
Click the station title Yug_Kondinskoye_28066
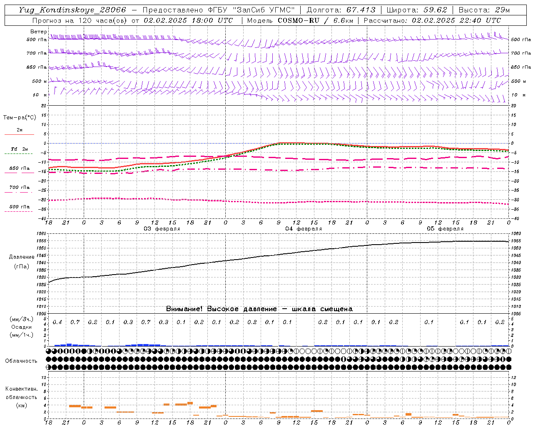pos(72,10)
